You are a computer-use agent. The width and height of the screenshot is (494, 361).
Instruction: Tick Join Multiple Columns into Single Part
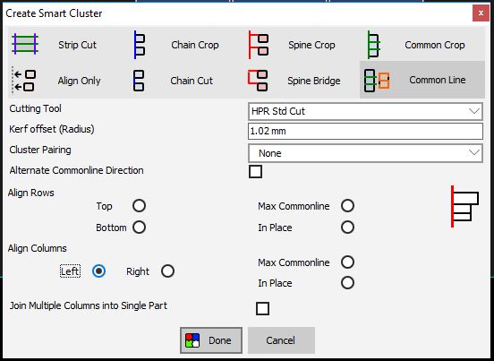pos(262,308)
